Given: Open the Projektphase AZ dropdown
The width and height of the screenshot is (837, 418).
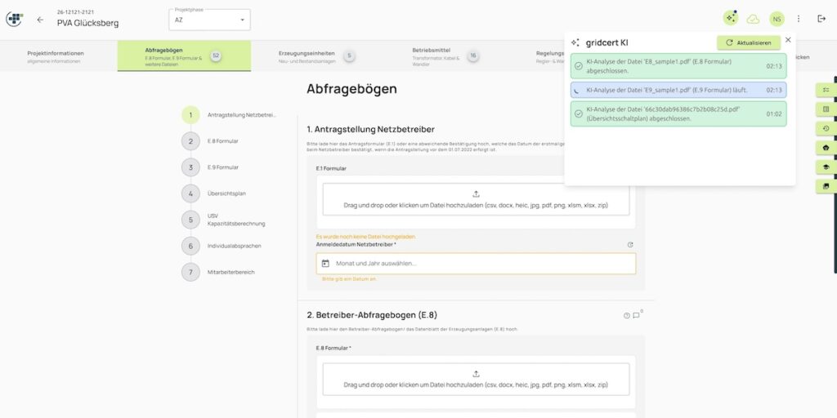Looking at the screenshot, I should pyautogui.click(x=210, y=20).
